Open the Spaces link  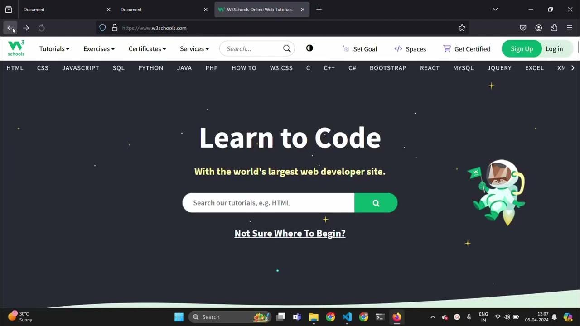[x=410, y=49]
